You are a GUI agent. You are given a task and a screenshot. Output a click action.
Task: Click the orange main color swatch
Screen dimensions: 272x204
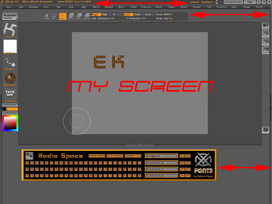(12, 109)
